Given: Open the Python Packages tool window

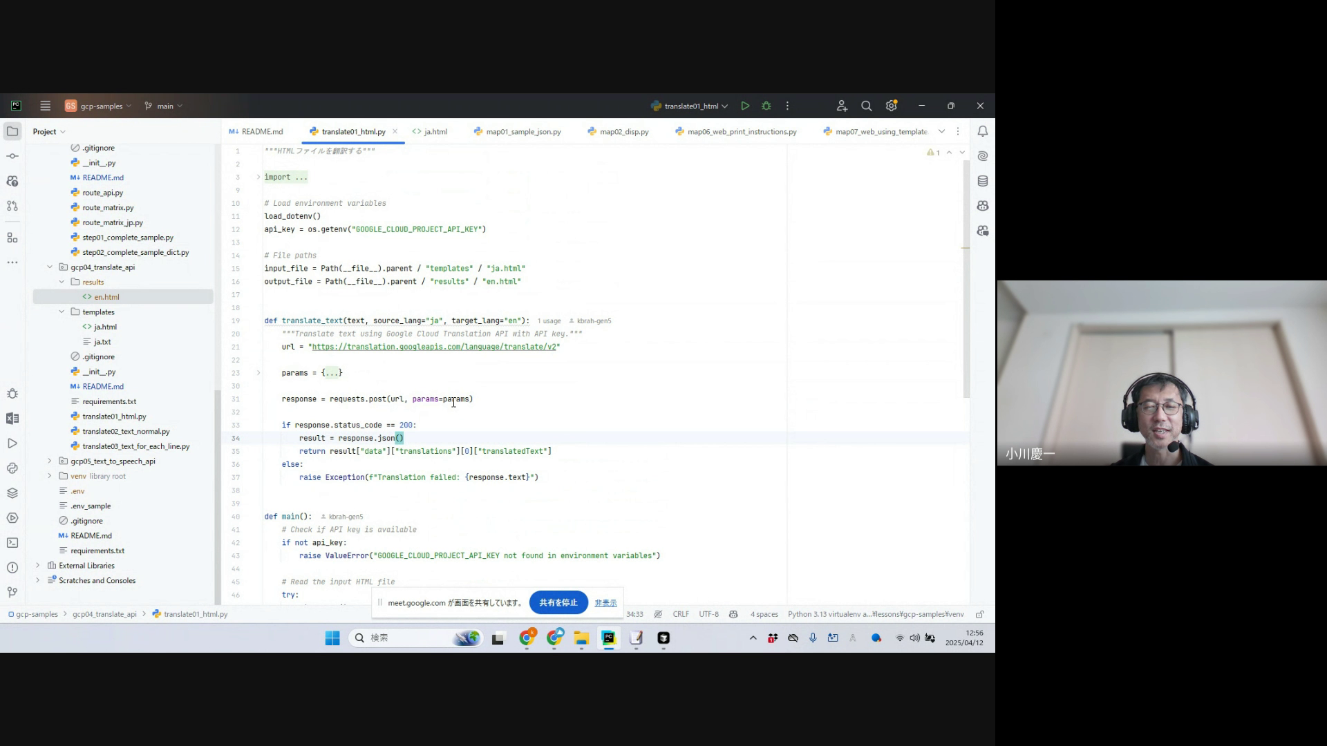Looking at the screenshot, I should coord(12,493).
